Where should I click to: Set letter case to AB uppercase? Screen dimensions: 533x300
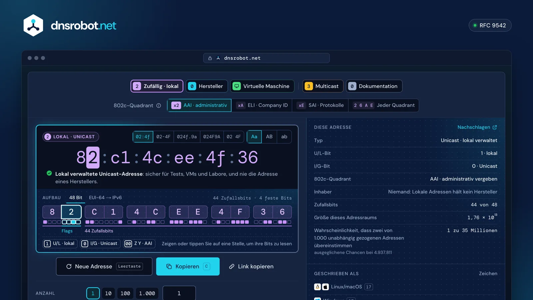coord(269,137)
